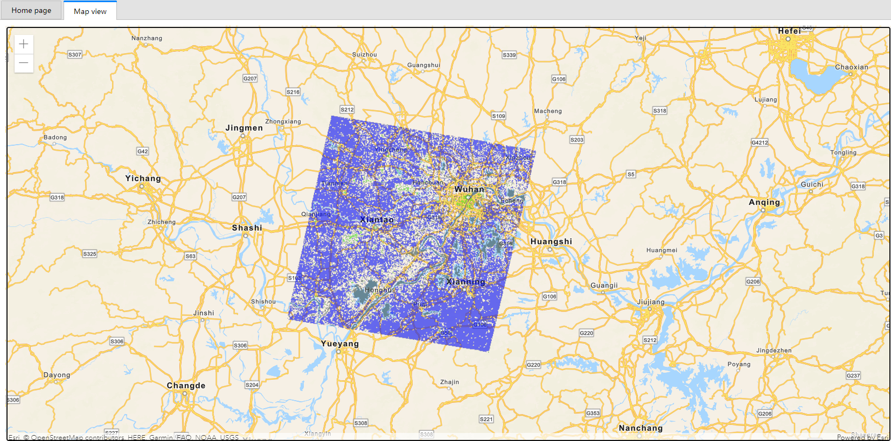Click the Honghu label on map
Viewport: 891px width, 441px height.
[x=378, y=290]
